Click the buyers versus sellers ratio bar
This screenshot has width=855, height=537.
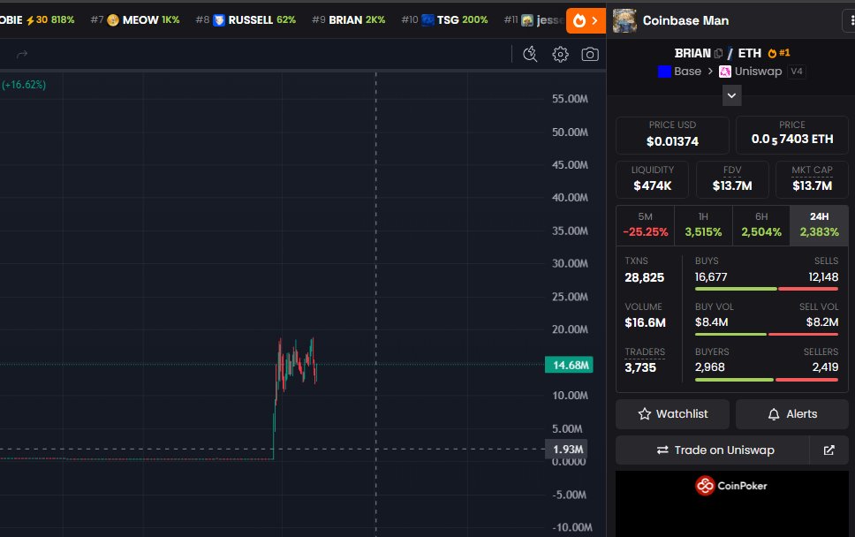point(766,380)
